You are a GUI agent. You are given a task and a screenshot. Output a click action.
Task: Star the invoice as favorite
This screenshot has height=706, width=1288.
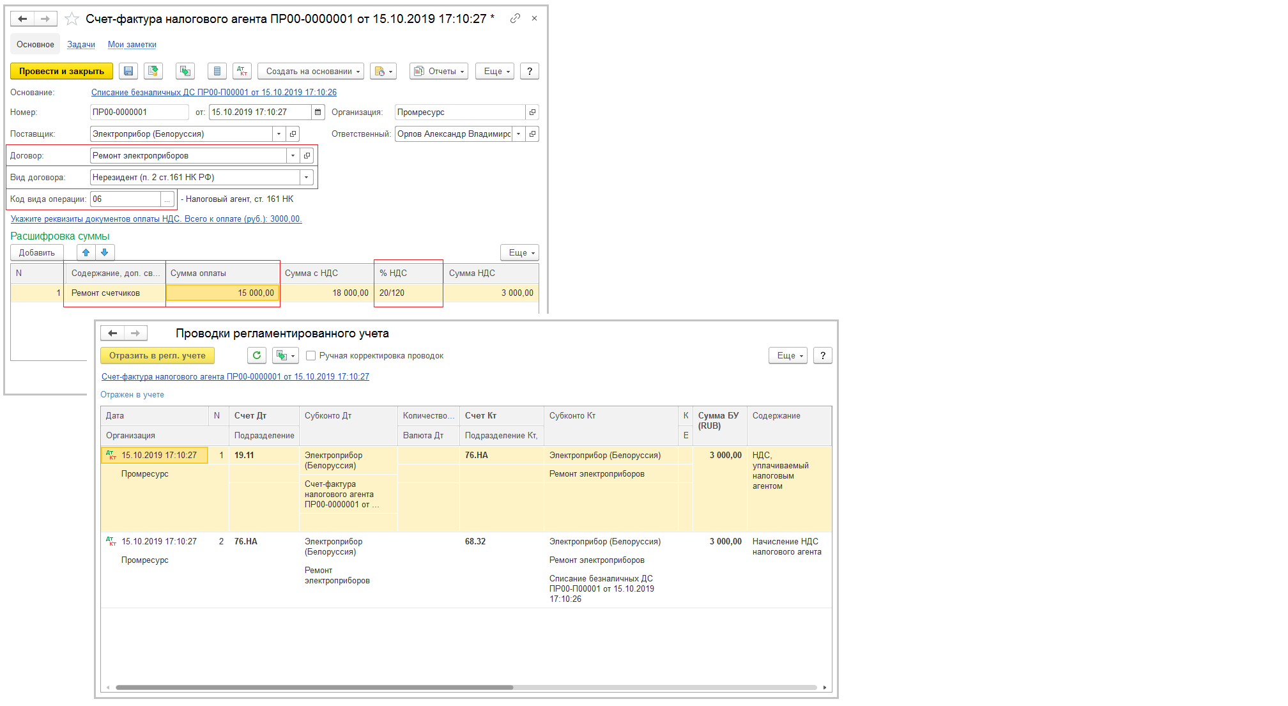tap(72, 19)
